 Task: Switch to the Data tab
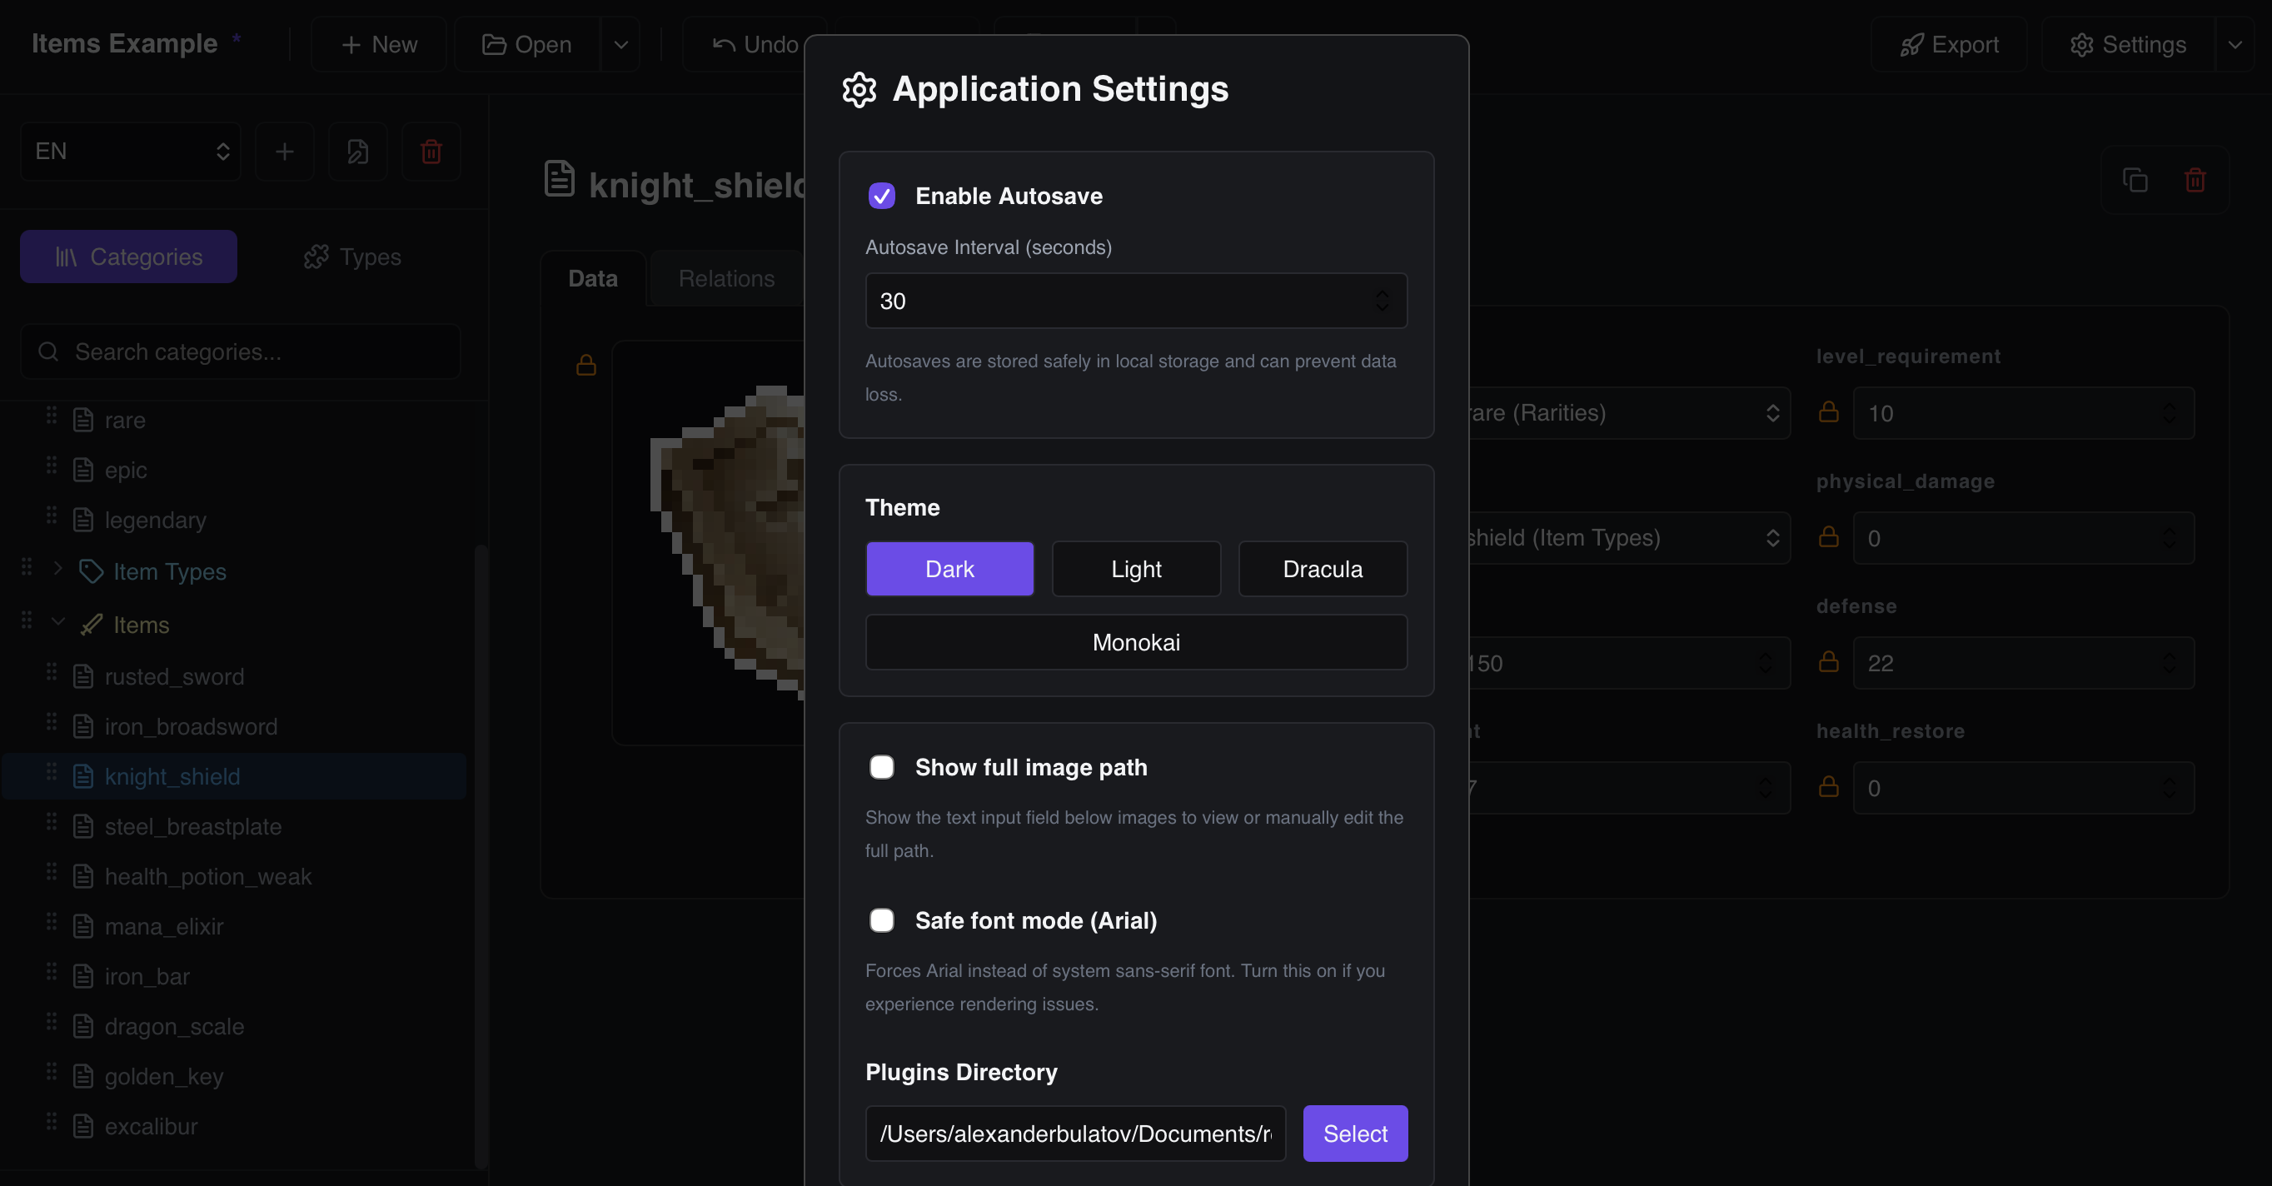(x=593, y=279)
